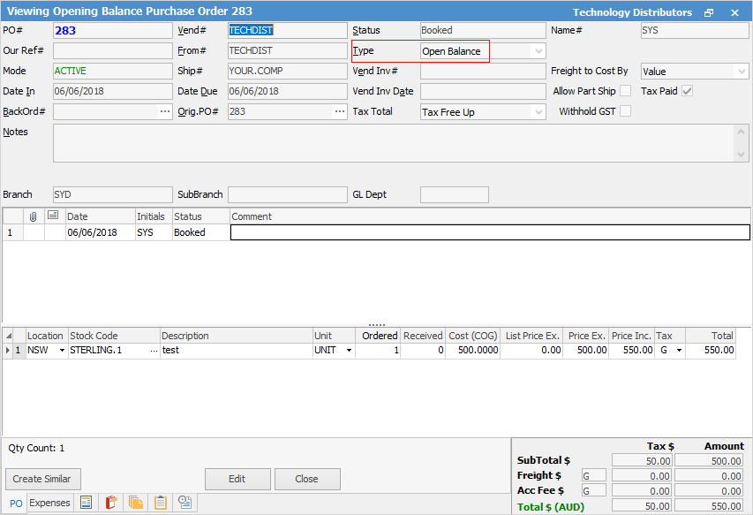
Task: Select the PO tab
Action: (x=16, y=502)
